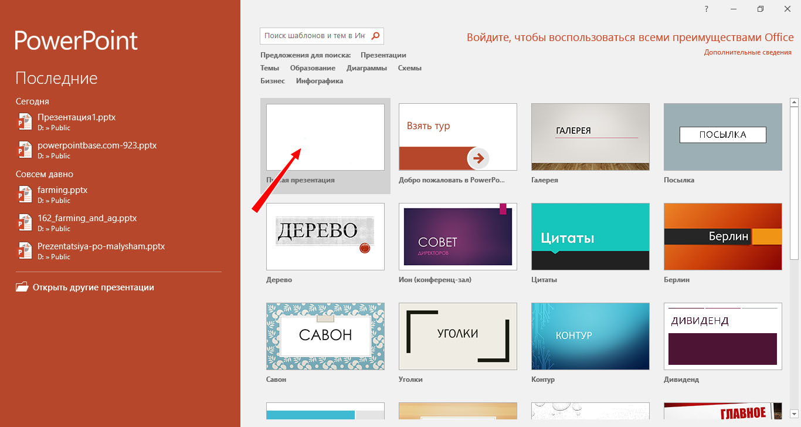Click the arrow button on the Взять тур thumbnail
Viewport: 801px width, 427px height.
(x=478, y=158)
